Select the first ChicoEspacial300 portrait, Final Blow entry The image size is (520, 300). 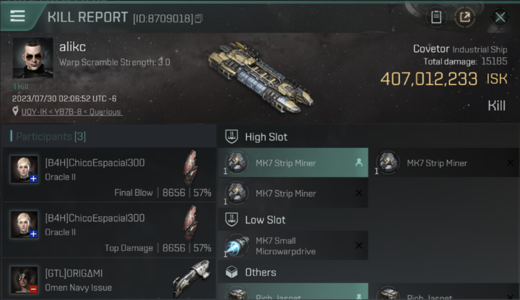(24, 169)
